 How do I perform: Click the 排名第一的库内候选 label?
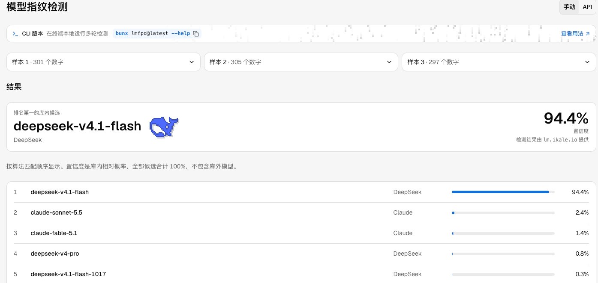pos(37,113)
